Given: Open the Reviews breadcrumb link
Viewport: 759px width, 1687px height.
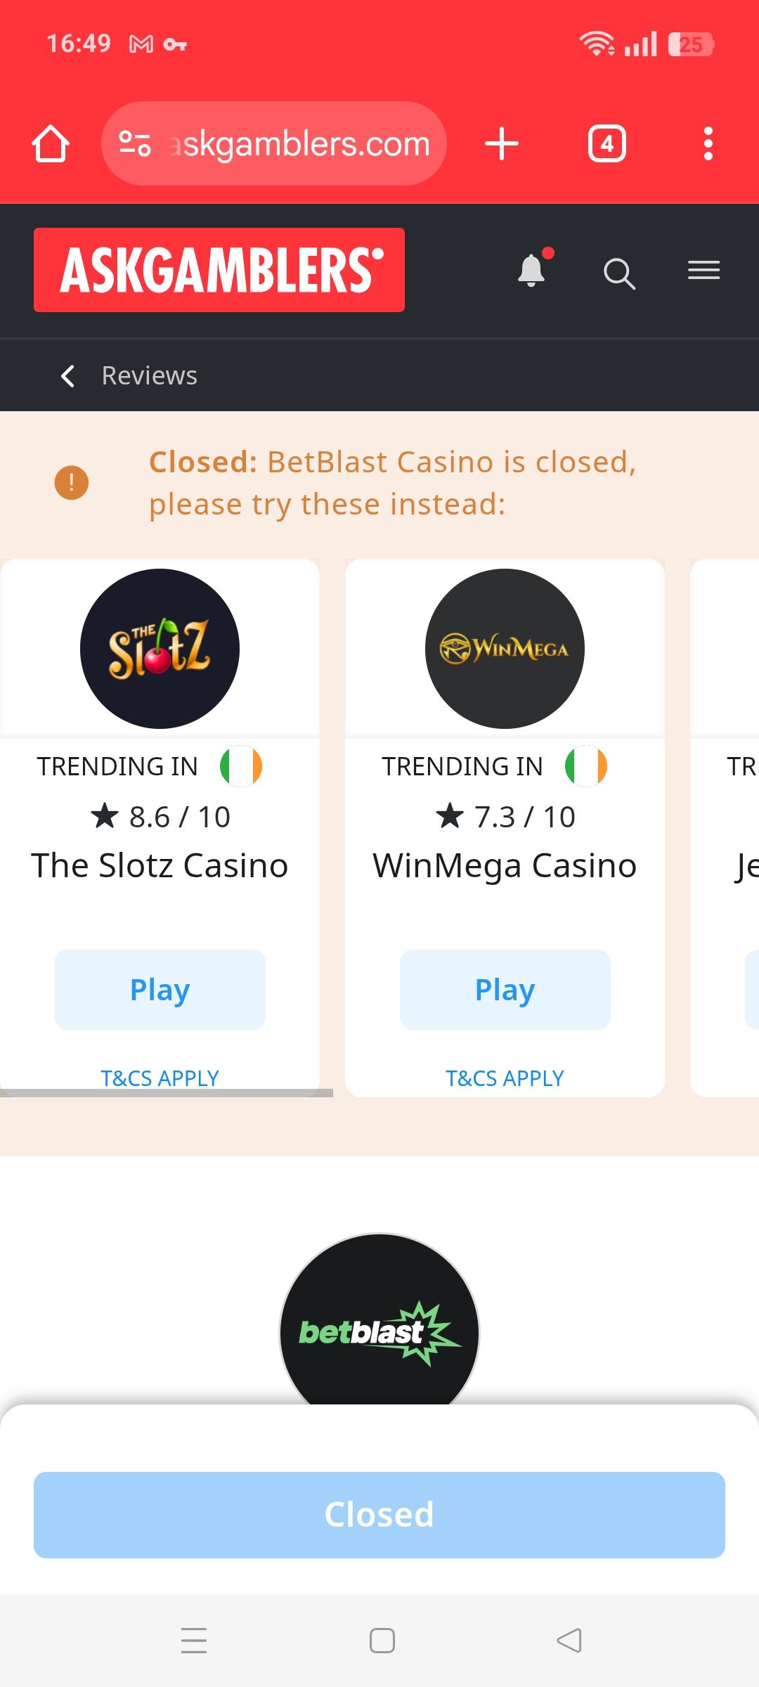Looking at the screenshot, I should 149,376.
